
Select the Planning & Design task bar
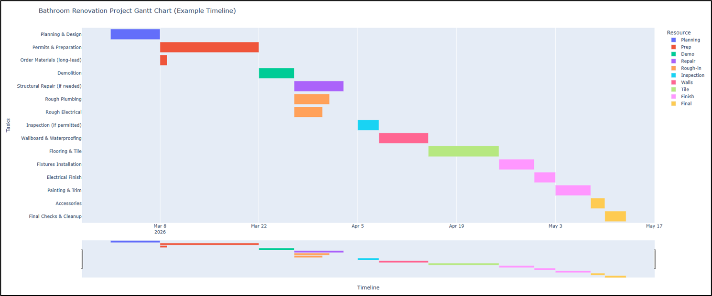pos(135,34)
